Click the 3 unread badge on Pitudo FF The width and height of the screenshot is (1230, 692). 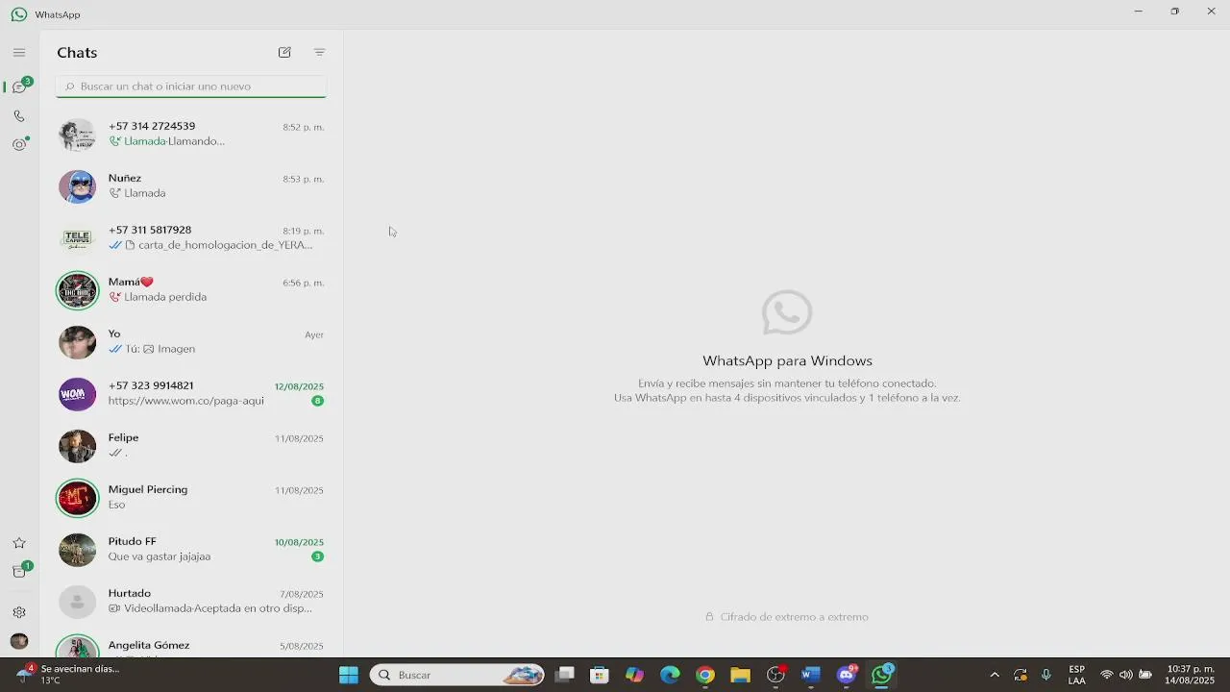[x=317, y=556]
